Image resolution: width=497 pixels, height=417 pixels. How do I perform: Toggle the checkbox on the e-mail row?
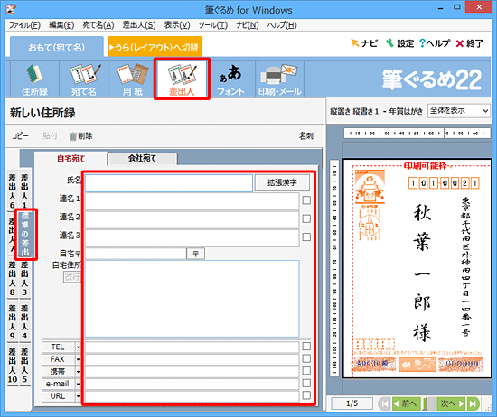tap(306, 383)
